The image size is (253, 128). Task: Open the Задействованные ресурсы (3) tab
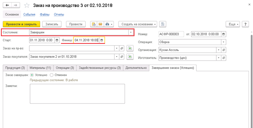(100, 68)
